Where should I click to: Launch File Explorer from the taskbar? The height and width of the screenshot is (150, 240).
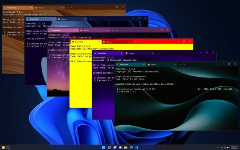(x=126, y=148)
